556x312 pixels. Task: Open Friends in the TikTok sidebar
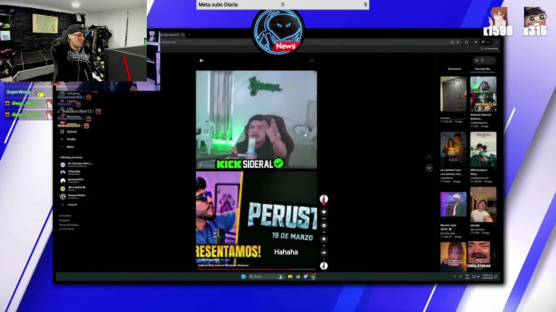(69, 101)
